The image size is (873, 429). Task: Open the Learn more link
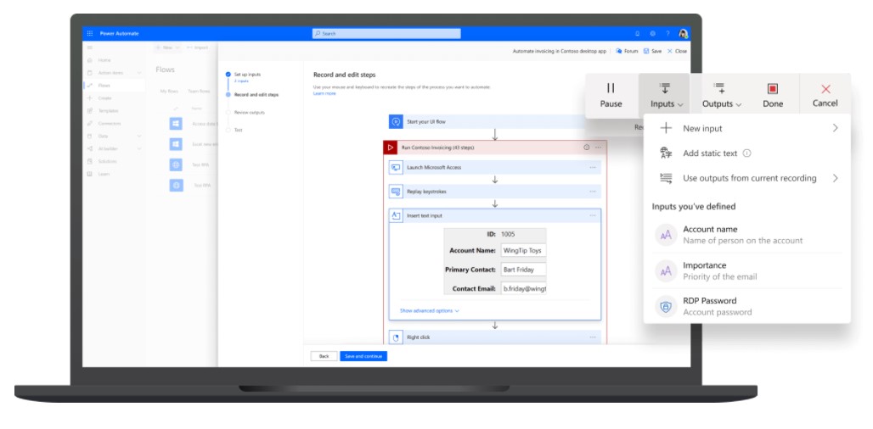coord(324,93)
